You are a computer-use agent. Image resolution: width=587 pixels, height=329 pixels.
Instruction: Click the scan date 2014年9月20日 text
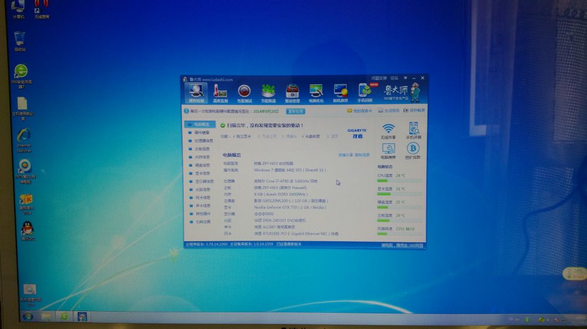[265, 111]
